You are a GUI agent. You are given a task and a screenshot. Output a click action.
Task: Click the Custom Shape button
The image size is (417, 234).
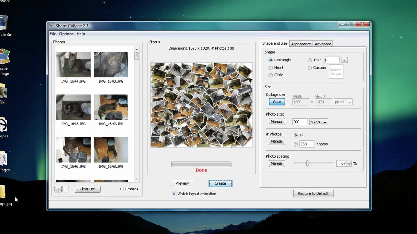coord(336,72)
